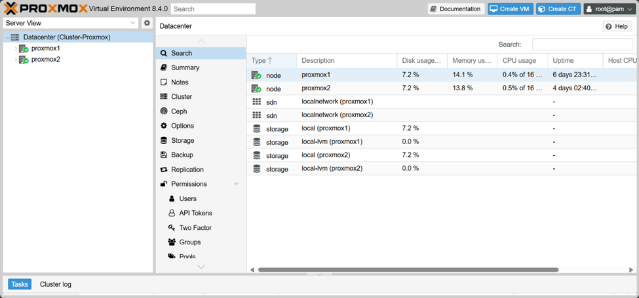Click the Create CT button
Screen dimensions: 639x298
(558, 9)
